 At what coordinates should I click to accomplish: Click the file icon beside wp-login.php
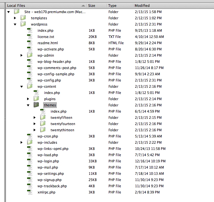(x=30, y=161)
